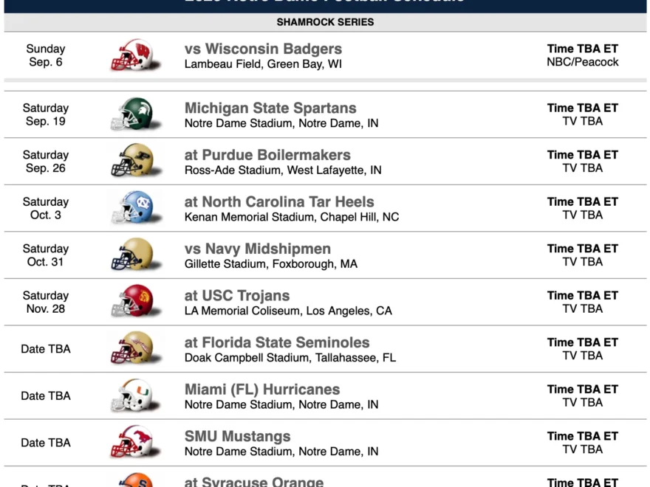Select the SMU Mustangs game title
Screen dimensions: 650x487
click(x=238, y=437)
